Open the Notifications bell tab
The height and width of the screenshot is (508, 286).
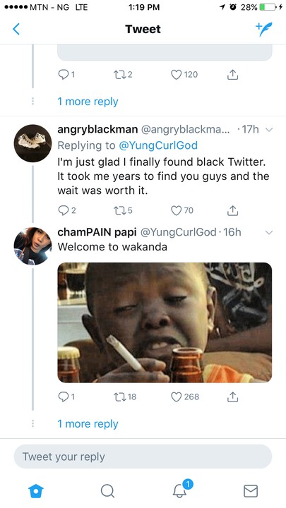tap(180, 490)
